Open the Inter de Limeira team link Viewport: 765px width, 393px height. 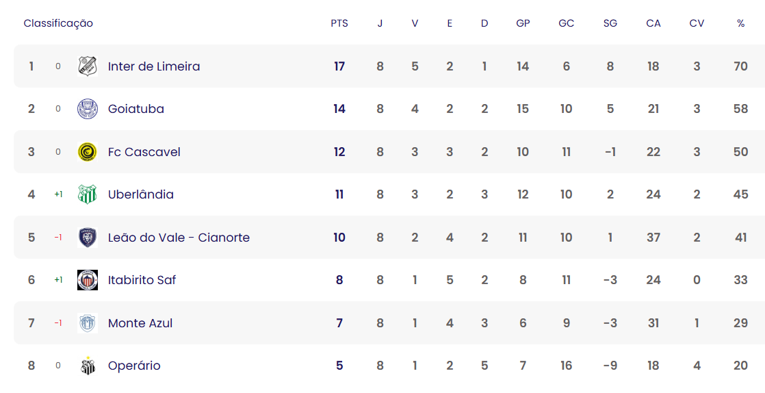(154, 66)
